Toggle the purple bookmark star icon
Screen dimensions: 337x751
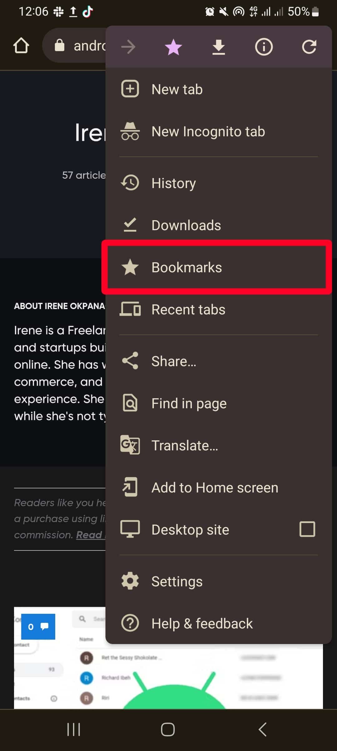(x=173, y=47)
